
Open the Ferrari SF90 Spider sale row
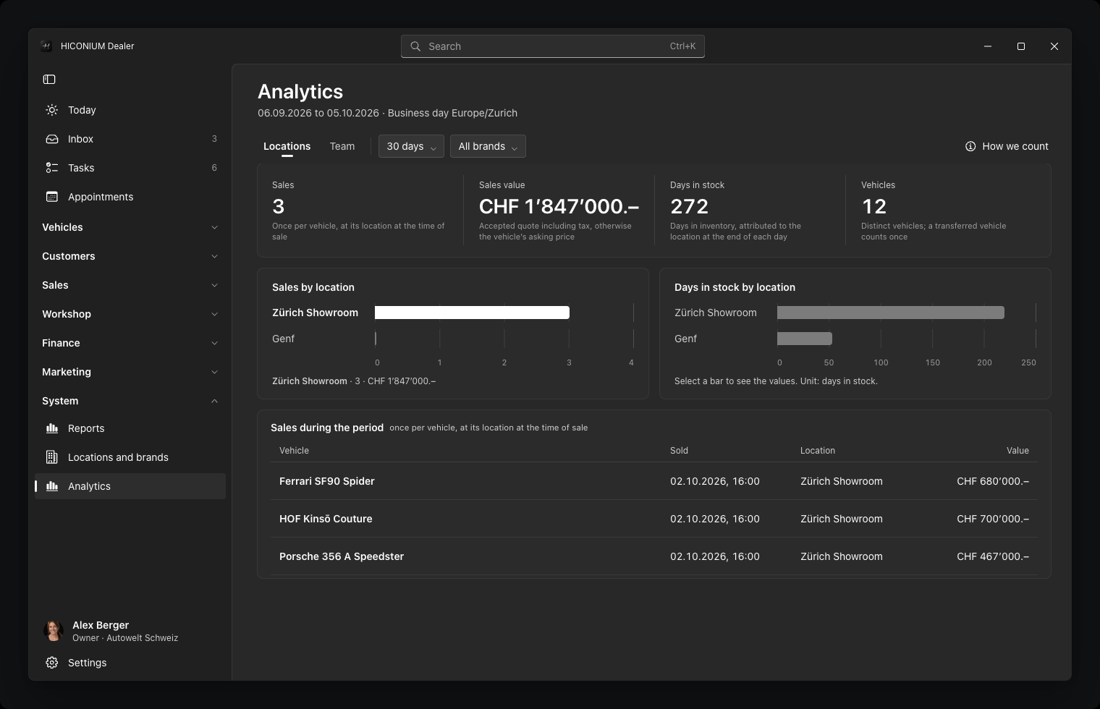click(654, 481)
